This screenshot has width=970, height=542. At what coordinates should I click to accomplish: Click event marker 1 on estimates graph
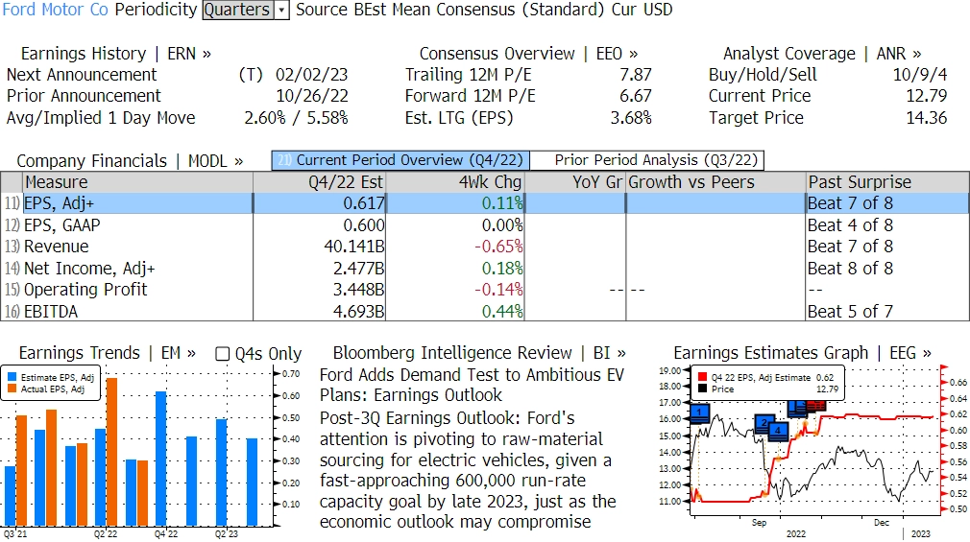pyautogui.click(x=700, y=412)
